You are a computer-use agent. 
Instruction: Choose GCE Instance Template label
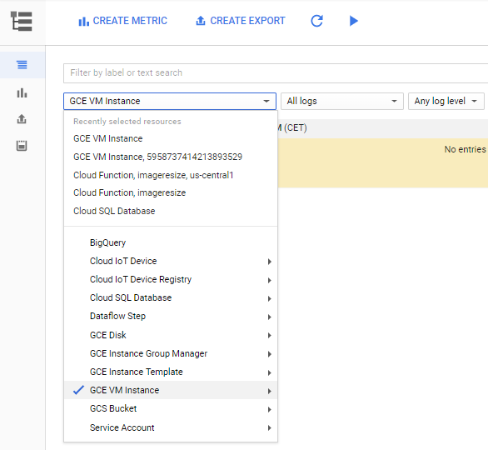click(137, 372)
